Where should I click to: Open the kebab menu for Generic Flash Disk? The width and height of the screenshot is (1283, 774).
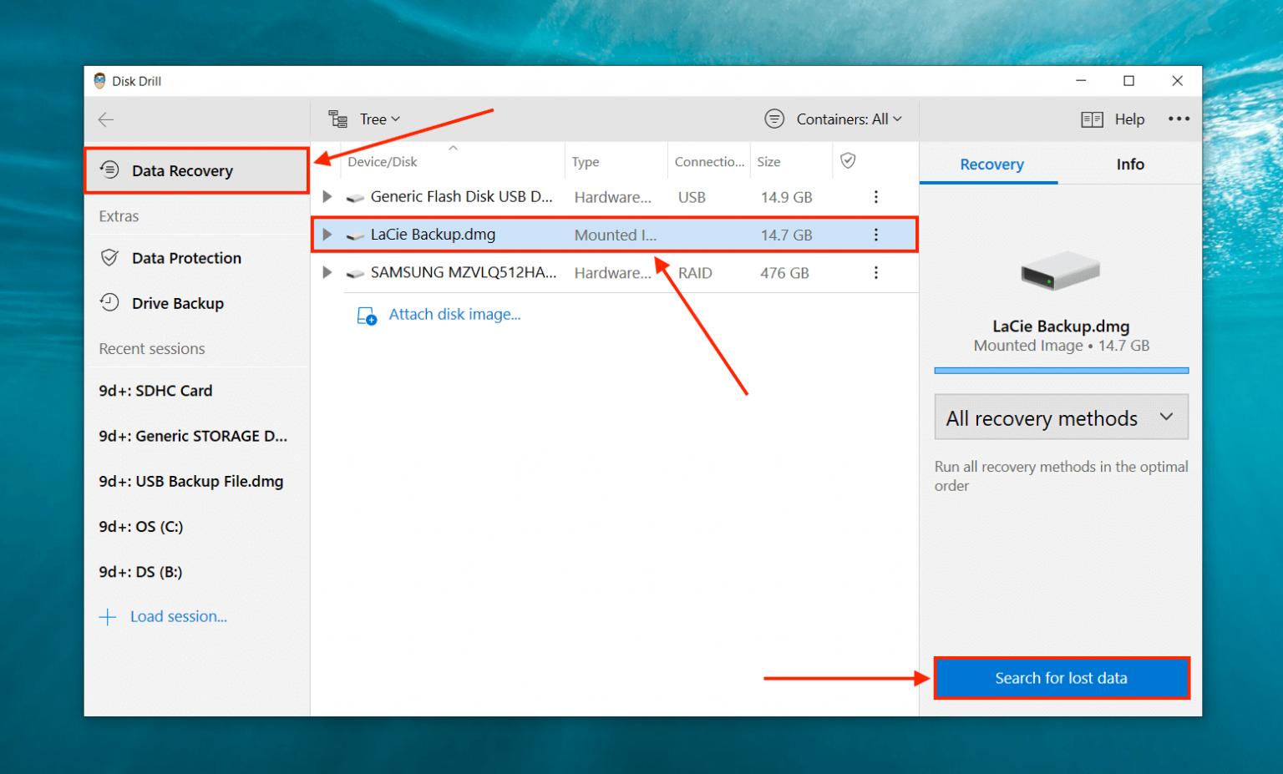875,196
